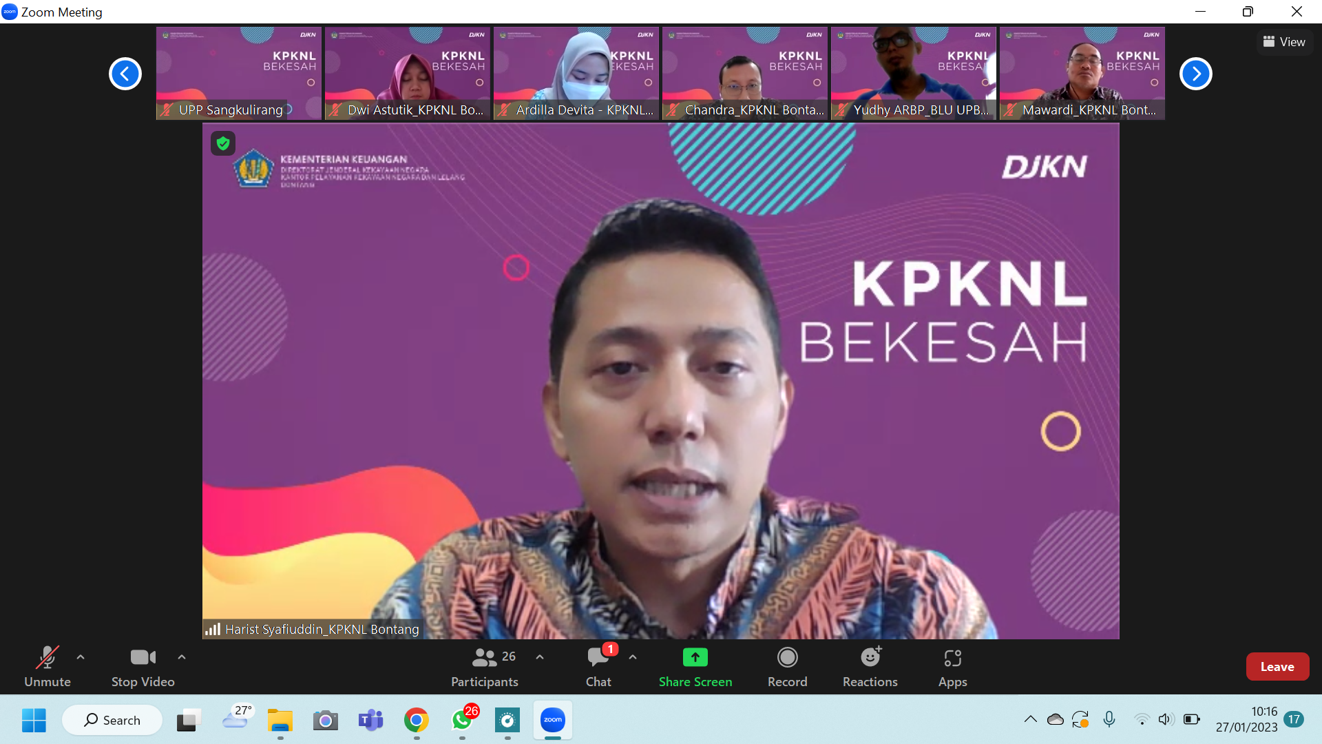Start recording with Record button
The width and height of the screenshot is (1322, 744).
click(x=788, y=666)
